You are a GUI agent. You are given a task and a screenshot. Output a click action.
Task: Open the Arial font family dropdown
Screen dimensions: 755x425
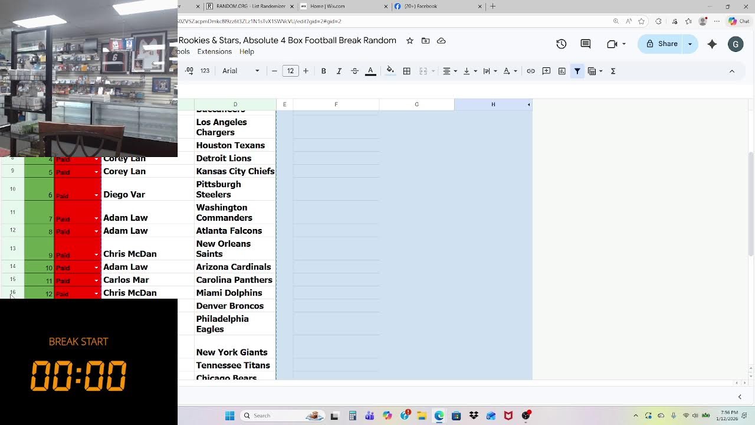click(x=241, y=71)
